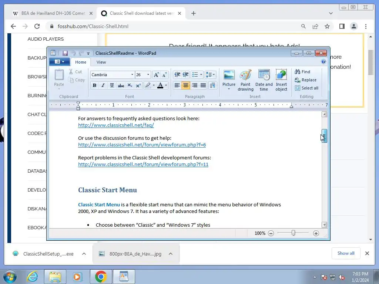379x284 pixels.
Task: Click the WordPad zoom in plus button
Action: point(316,233)
